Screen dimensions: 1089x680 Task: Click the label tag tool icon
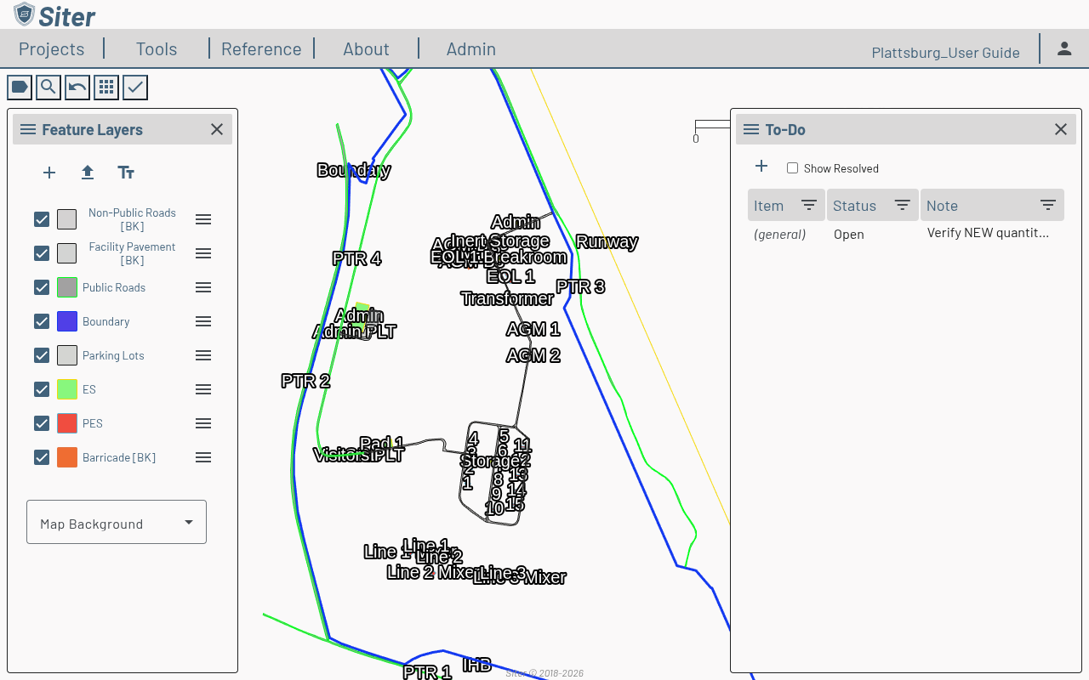pos(20,87)
